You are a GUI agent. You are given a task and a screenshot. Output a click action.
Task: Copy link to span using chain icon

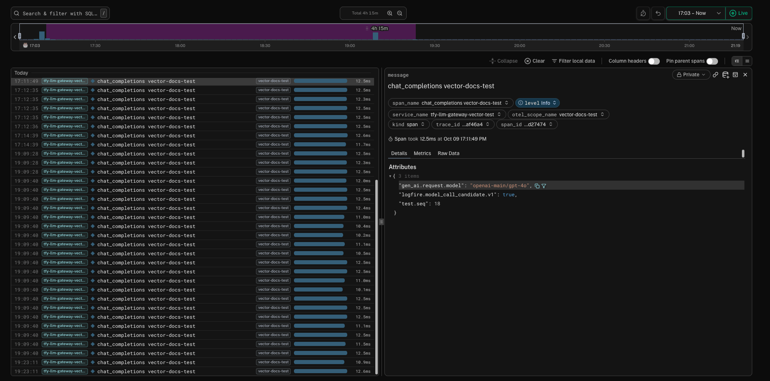coord(716,75)
